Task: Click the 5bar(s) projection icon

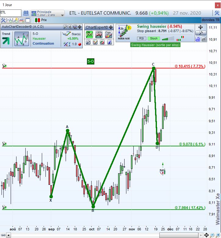Action: [x=67, y=34]
